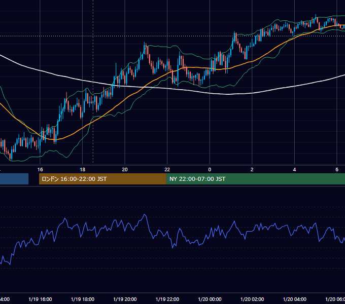Click the upper time axis label 20
This screenshot has height=304, width=345.
point(125,170)
